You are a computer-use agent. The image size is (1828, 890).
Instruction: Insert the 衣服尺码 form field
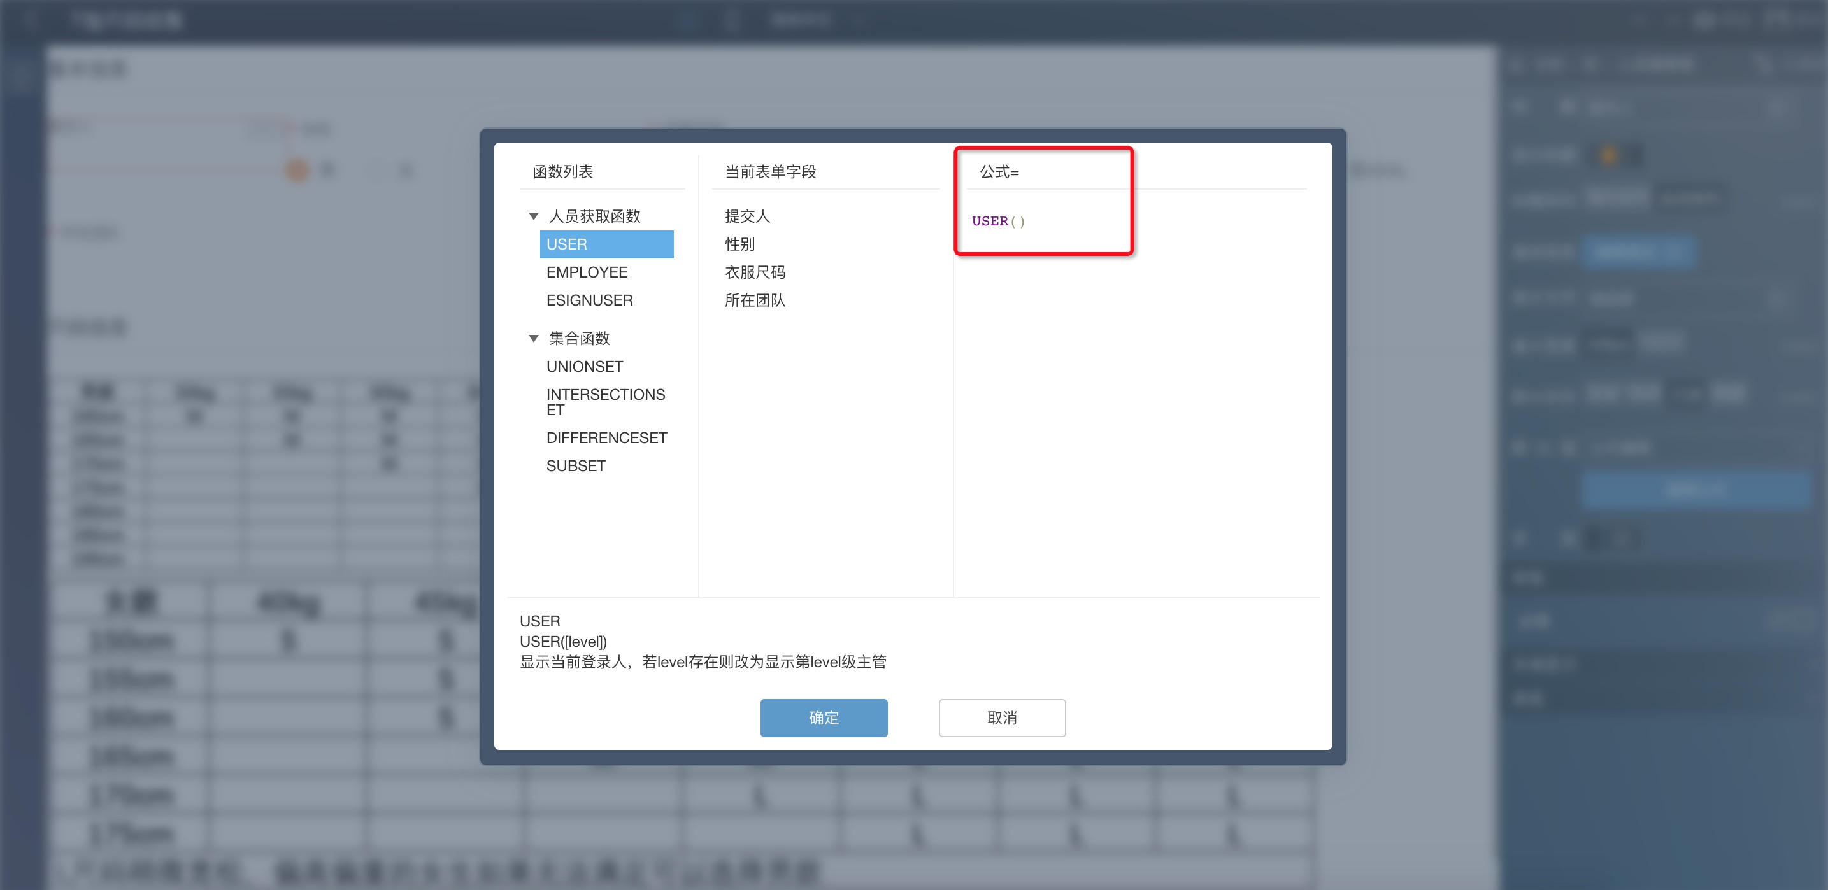coord(754,272)
